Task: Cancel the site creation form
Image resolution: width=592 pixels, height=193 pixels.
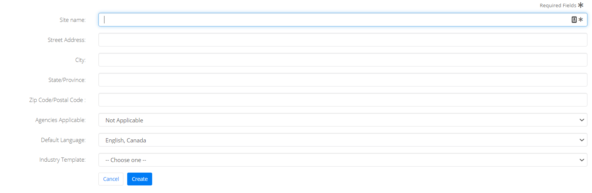Action: coord(111,179)
